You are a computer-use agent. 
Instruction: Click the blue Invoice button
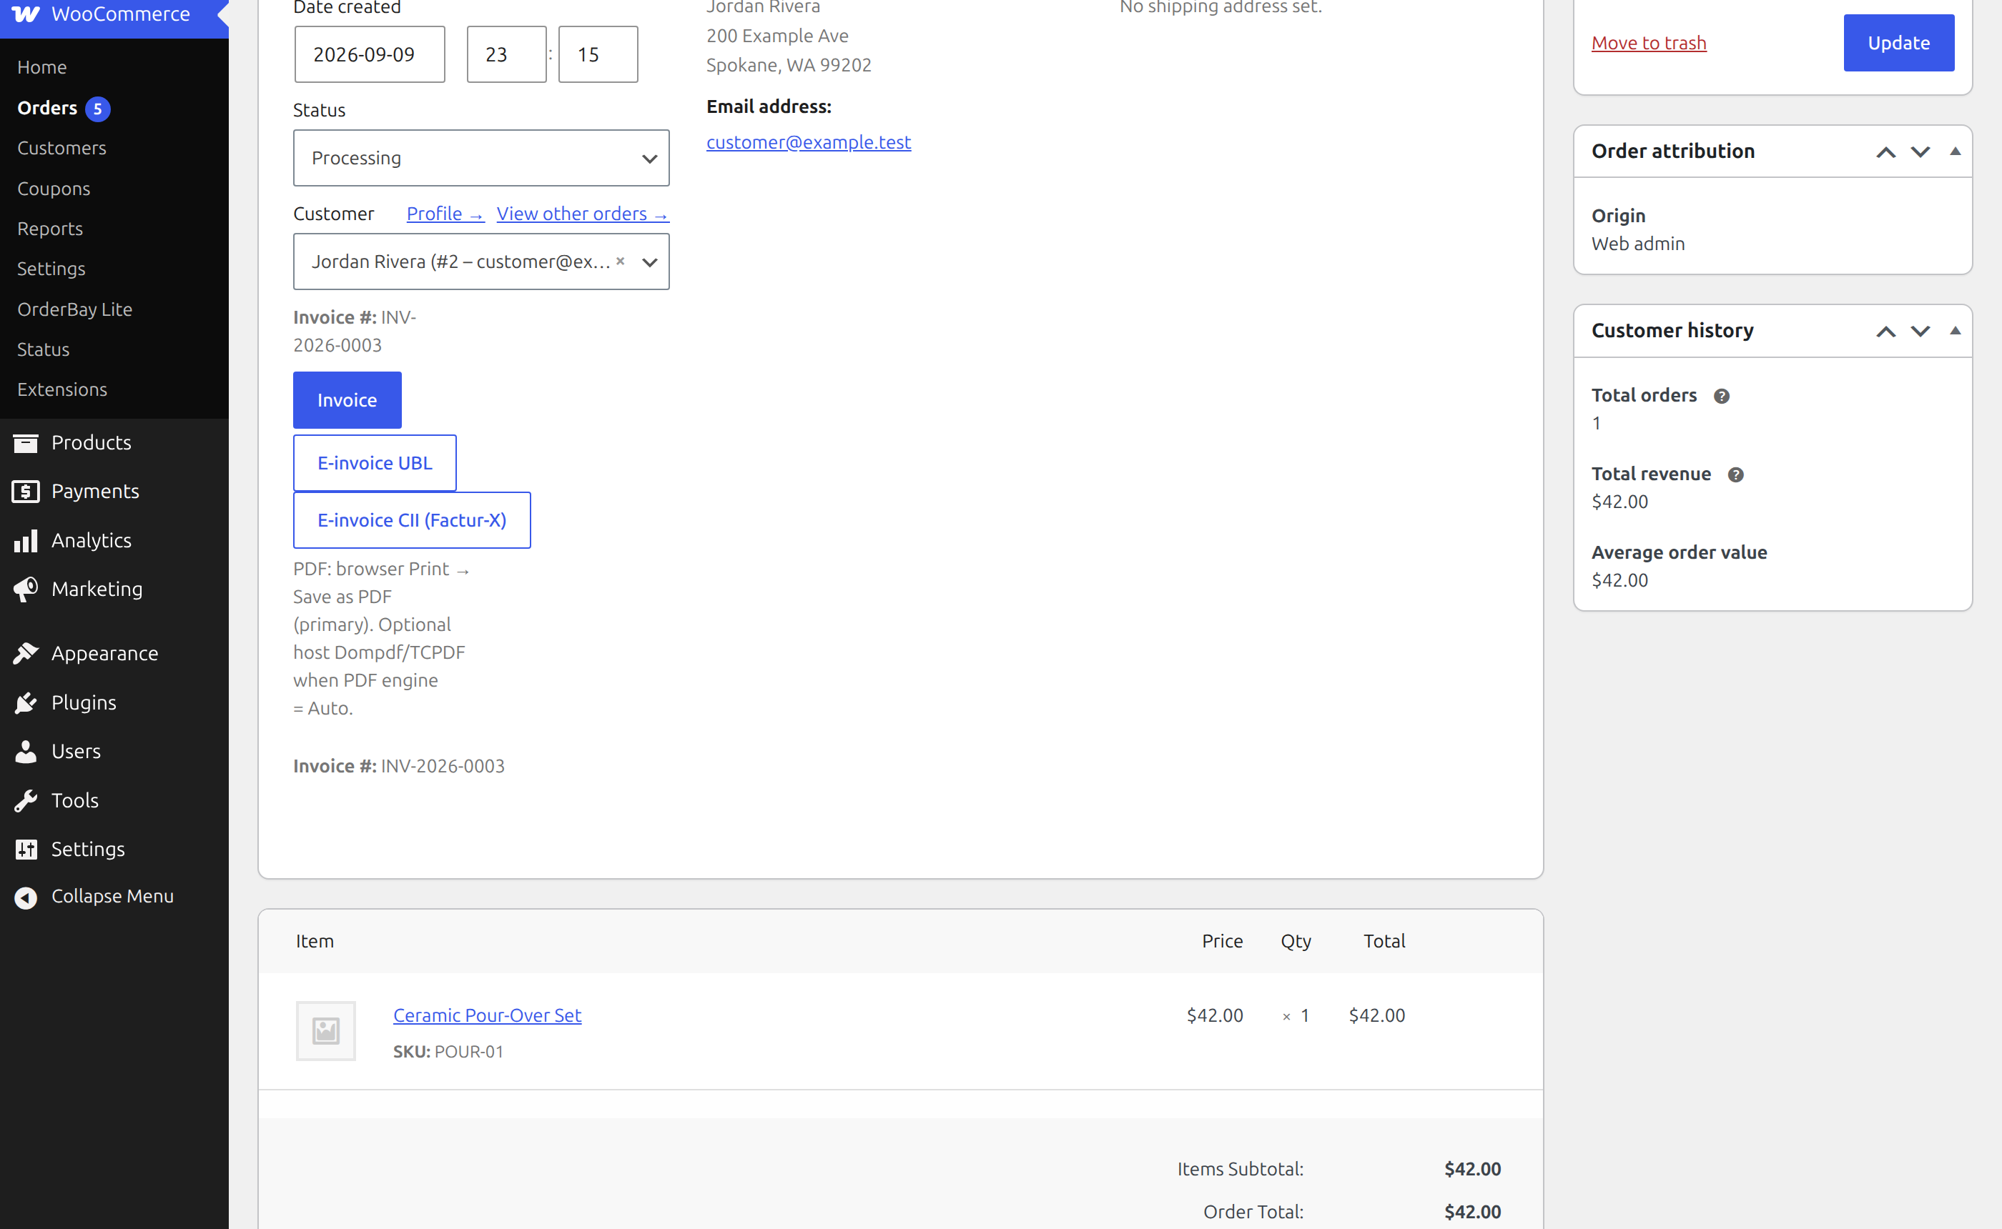[x=347, y=400]
